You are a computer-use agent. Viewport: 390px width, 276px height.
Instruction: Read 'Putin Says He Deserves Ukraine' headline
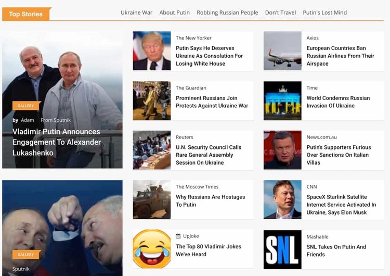tap(209, 56)
